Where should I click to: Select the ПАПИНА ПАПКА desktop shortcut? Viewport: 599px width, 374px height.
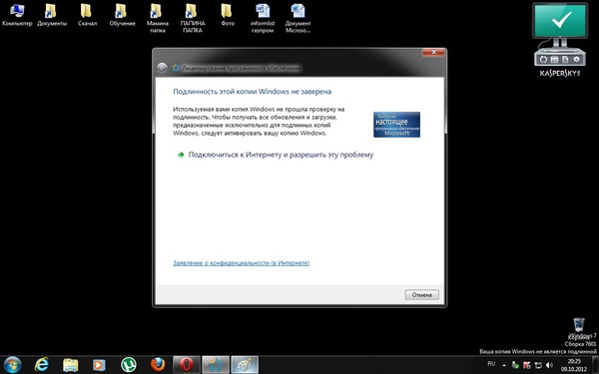(x=193, y=18)
